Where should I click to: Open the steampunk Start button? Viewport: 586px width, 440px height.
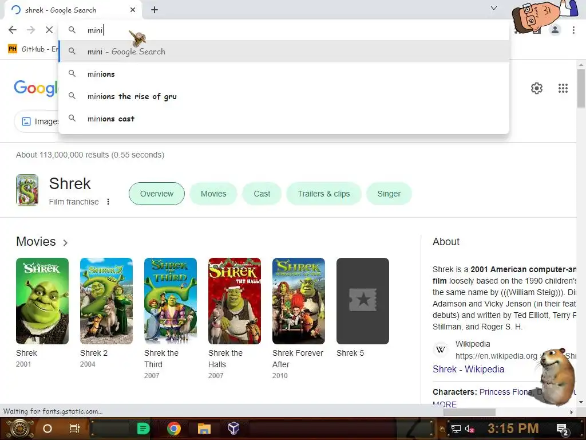point(20,429)
